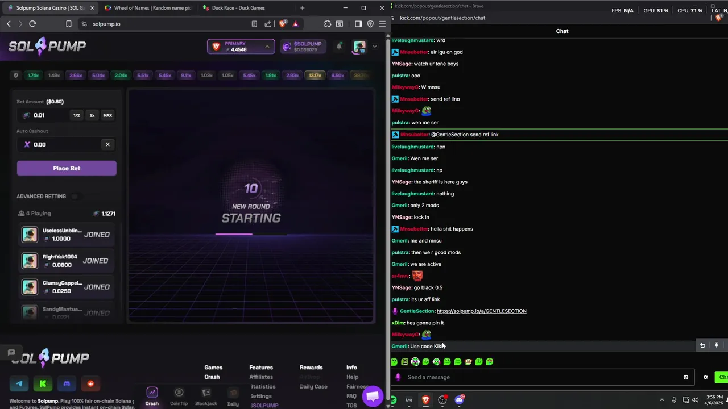Expand the profile menu chevron

click(x=374, y=47)
